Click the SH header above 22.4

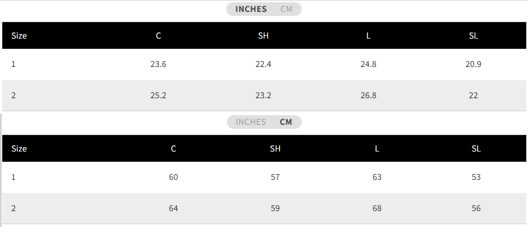click(x=263, y=36)
